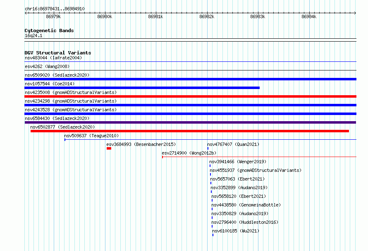Click the right arrow end of the ruler
368x251 pixels.
coord(355,13)
